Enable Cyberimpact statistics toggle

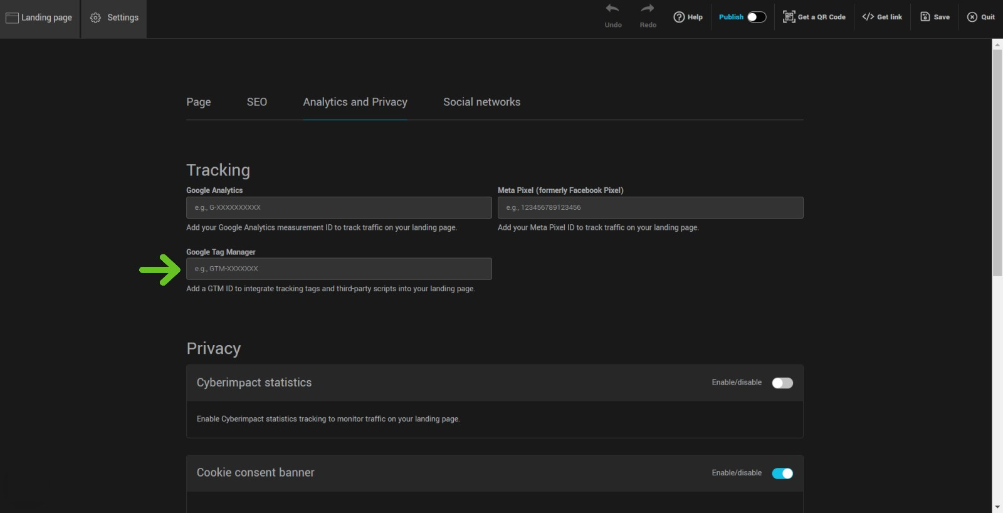782,383
